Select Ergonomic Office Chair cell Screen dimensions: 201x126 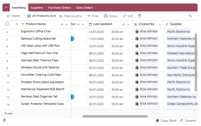point(36,31)
